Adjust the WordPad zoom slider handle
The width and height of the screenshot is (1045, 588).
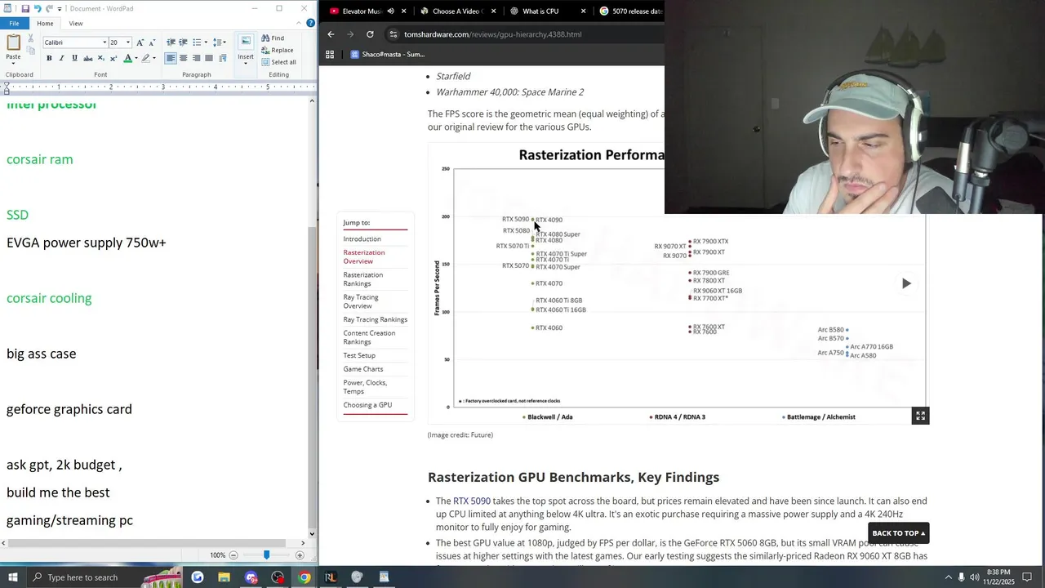pyautogui.click(x=266, y=555)
